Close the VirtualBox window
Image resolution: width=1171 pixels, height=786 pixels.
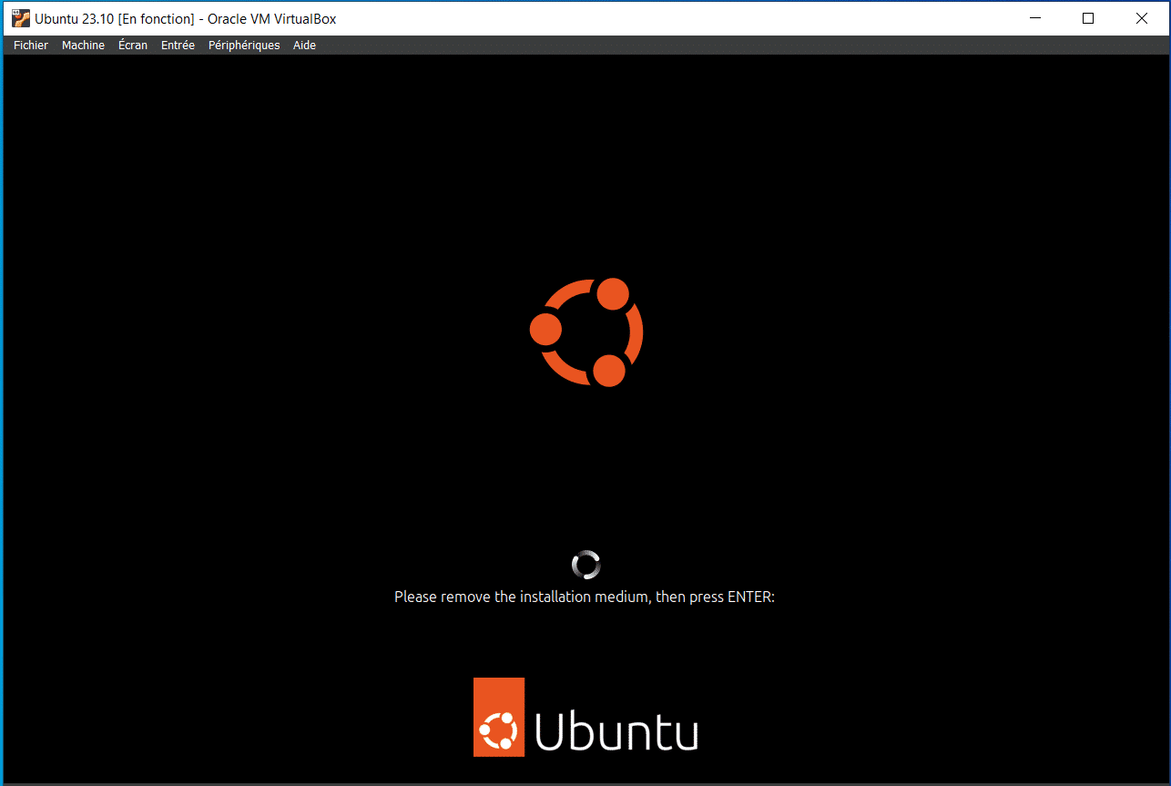tap(1141, 18)
